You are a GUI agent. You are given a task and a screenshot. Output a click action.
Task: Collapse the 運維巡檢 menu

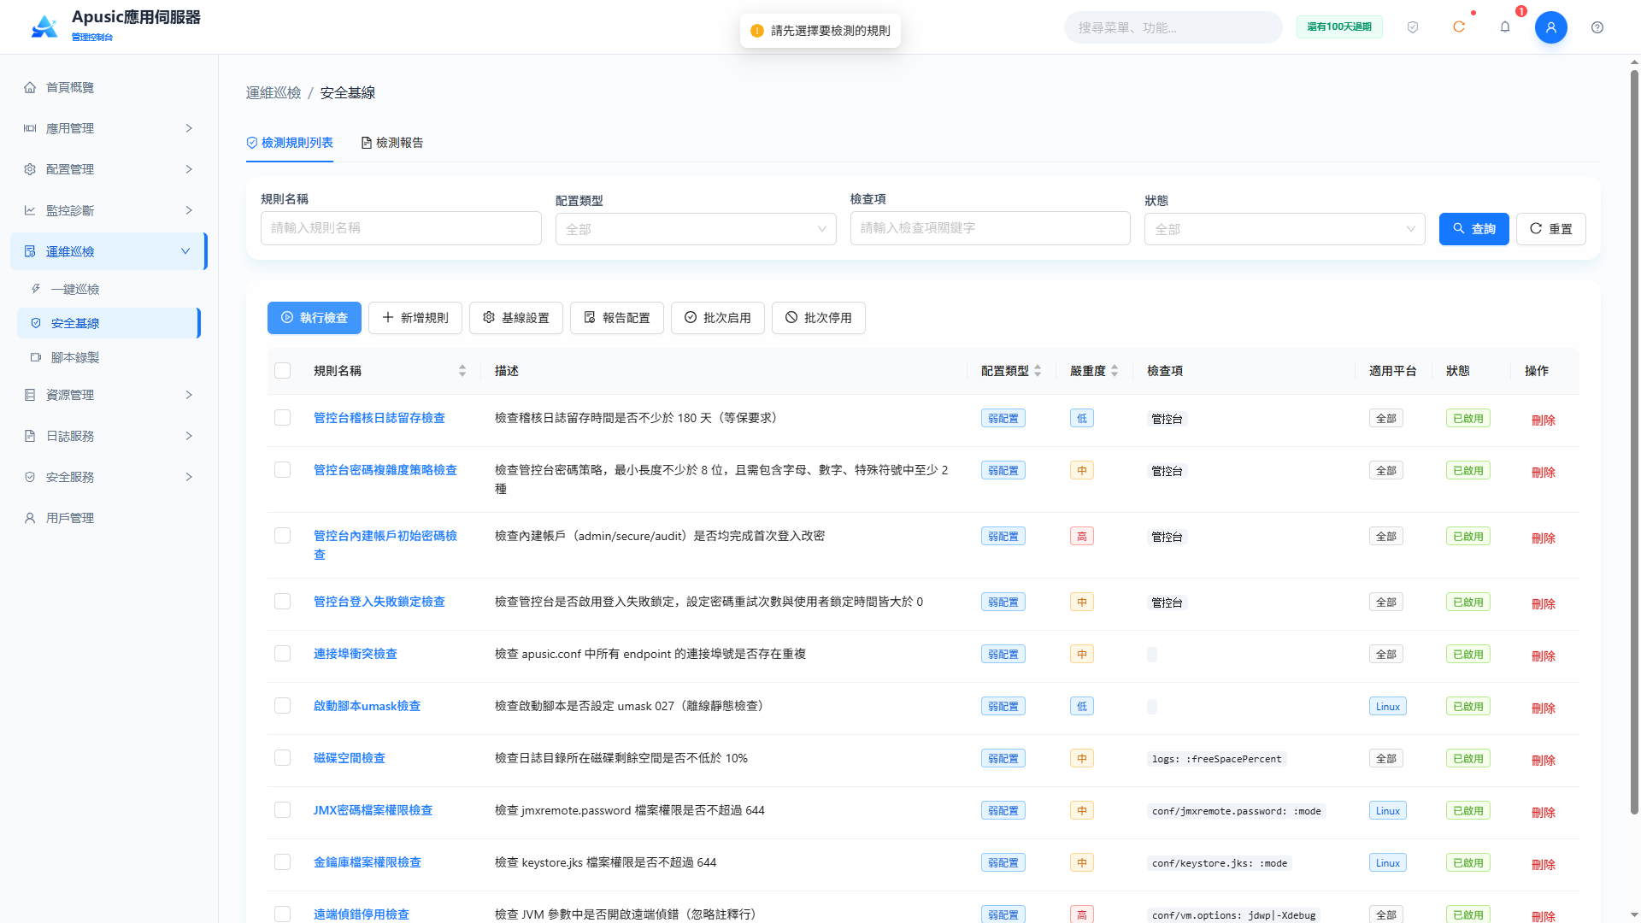click(108, 251)
